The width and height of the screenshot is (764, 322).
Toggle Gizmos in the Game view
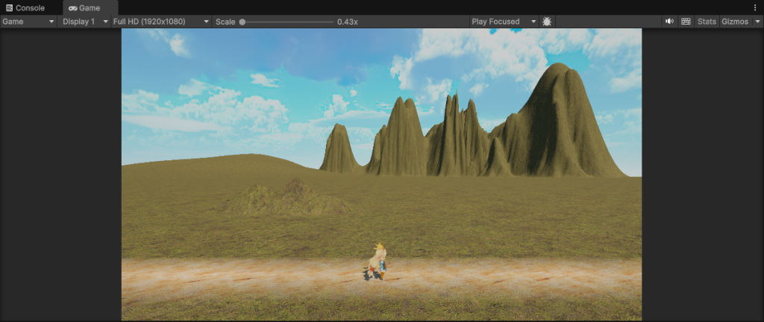[733, 22]
